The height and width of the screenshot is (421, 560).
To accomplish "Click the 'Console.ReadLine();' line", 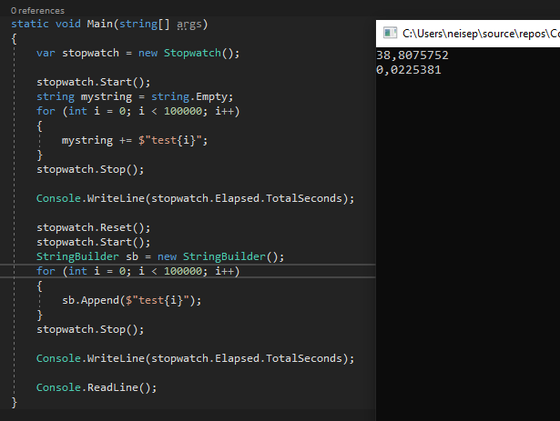I will click(97, 387).
